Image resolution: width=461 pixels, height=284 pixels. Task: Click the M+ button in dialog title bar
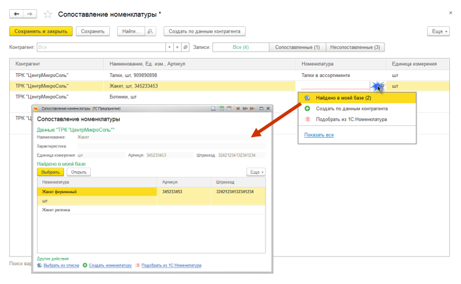coord(245,108)
